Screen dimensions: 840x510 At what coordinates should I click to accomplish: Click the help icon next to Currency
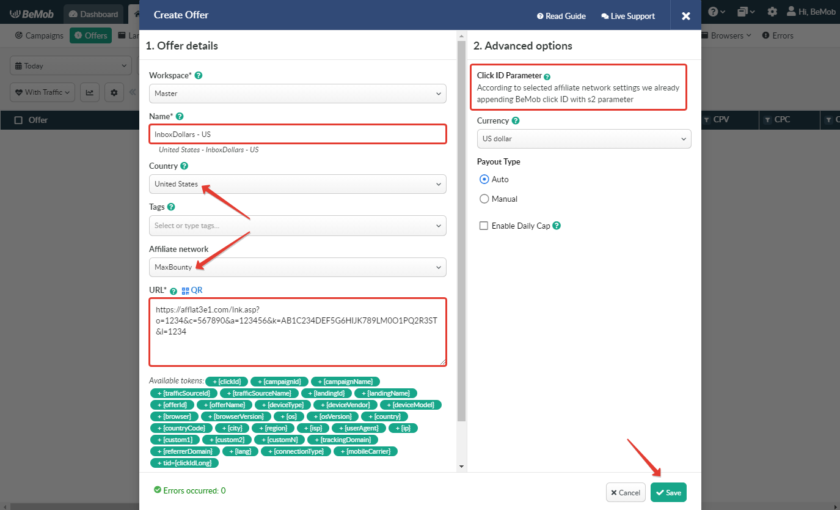(x=516, y=121)
